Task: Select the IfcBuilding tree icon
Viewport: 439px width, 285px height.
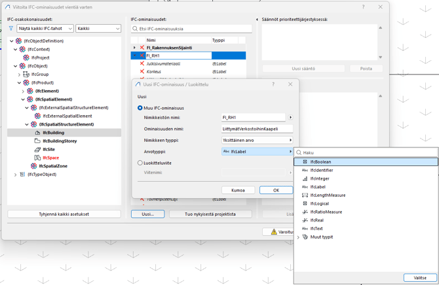Action: 37,133
